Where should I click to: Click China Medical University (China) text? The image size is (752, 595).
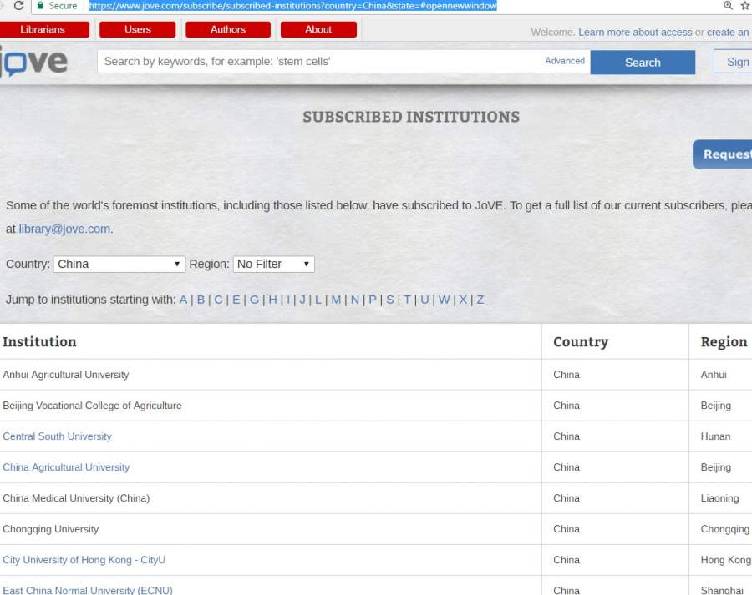(x=76, y=498)
